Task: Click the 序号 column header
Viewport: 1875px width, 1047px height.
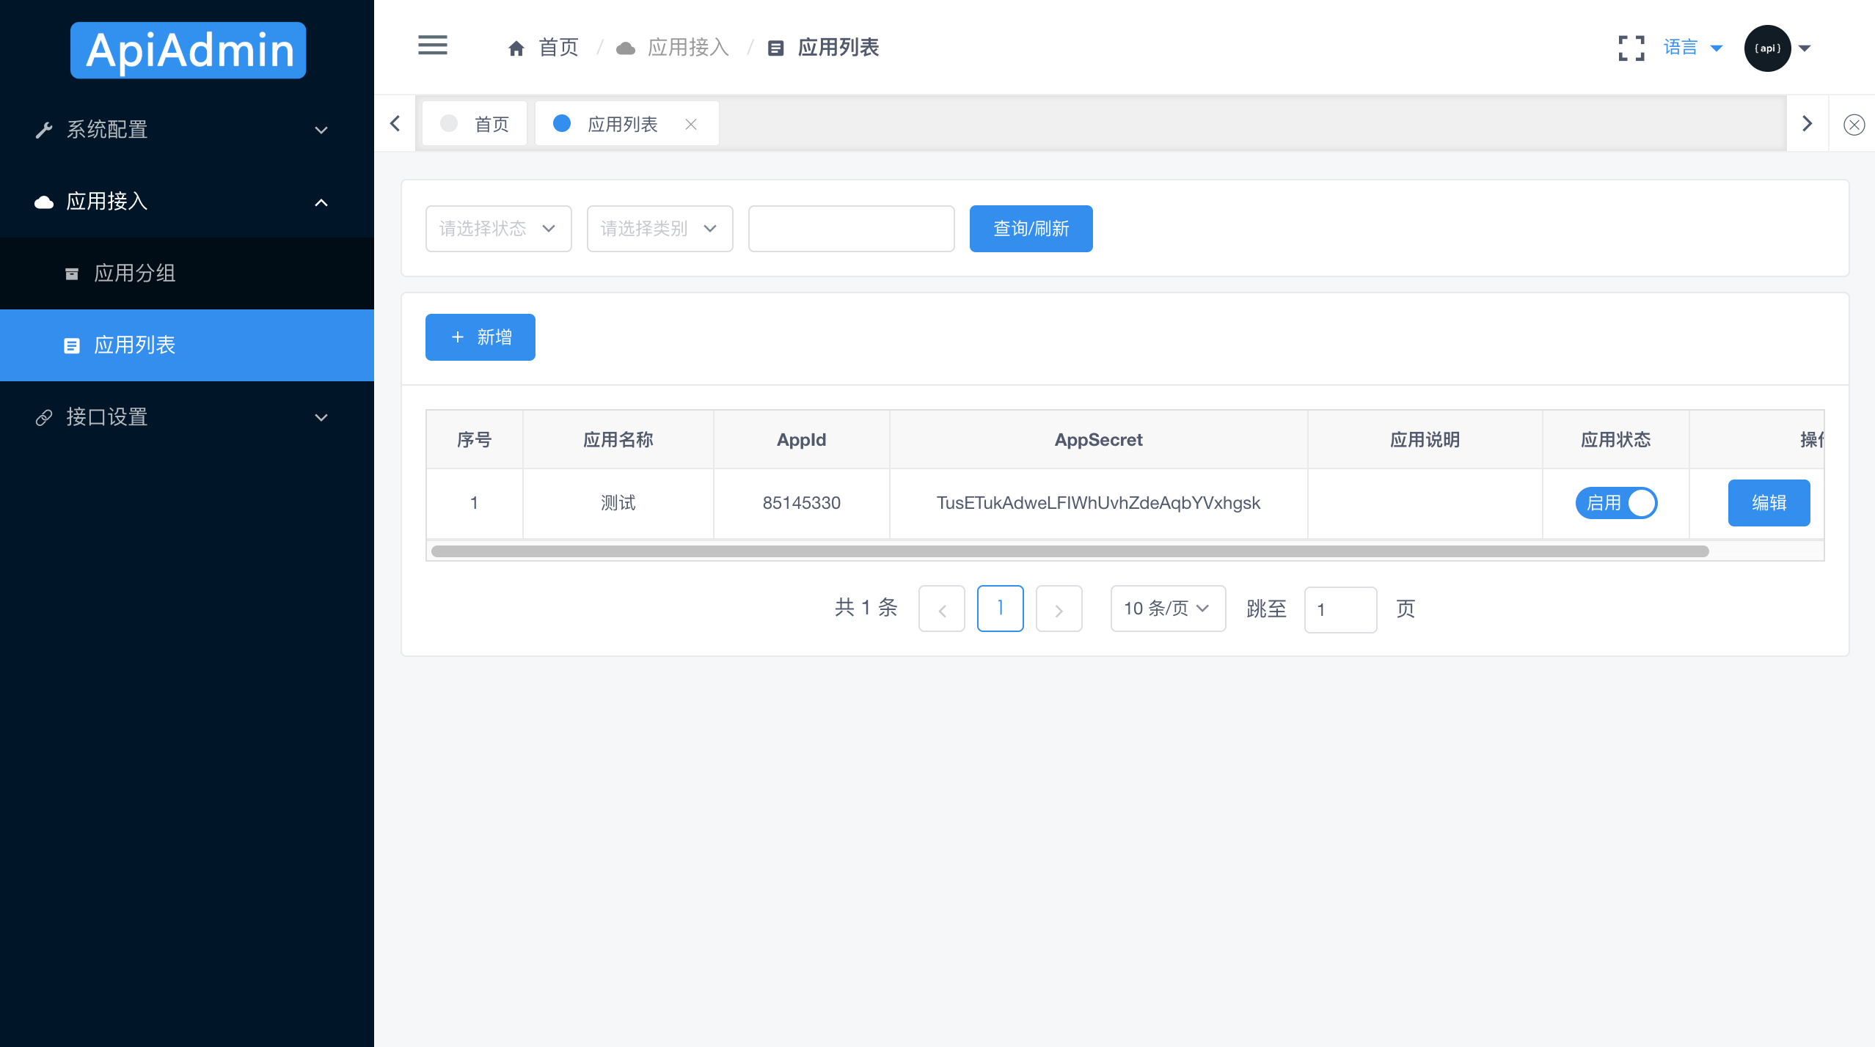Action: [475, 440]
